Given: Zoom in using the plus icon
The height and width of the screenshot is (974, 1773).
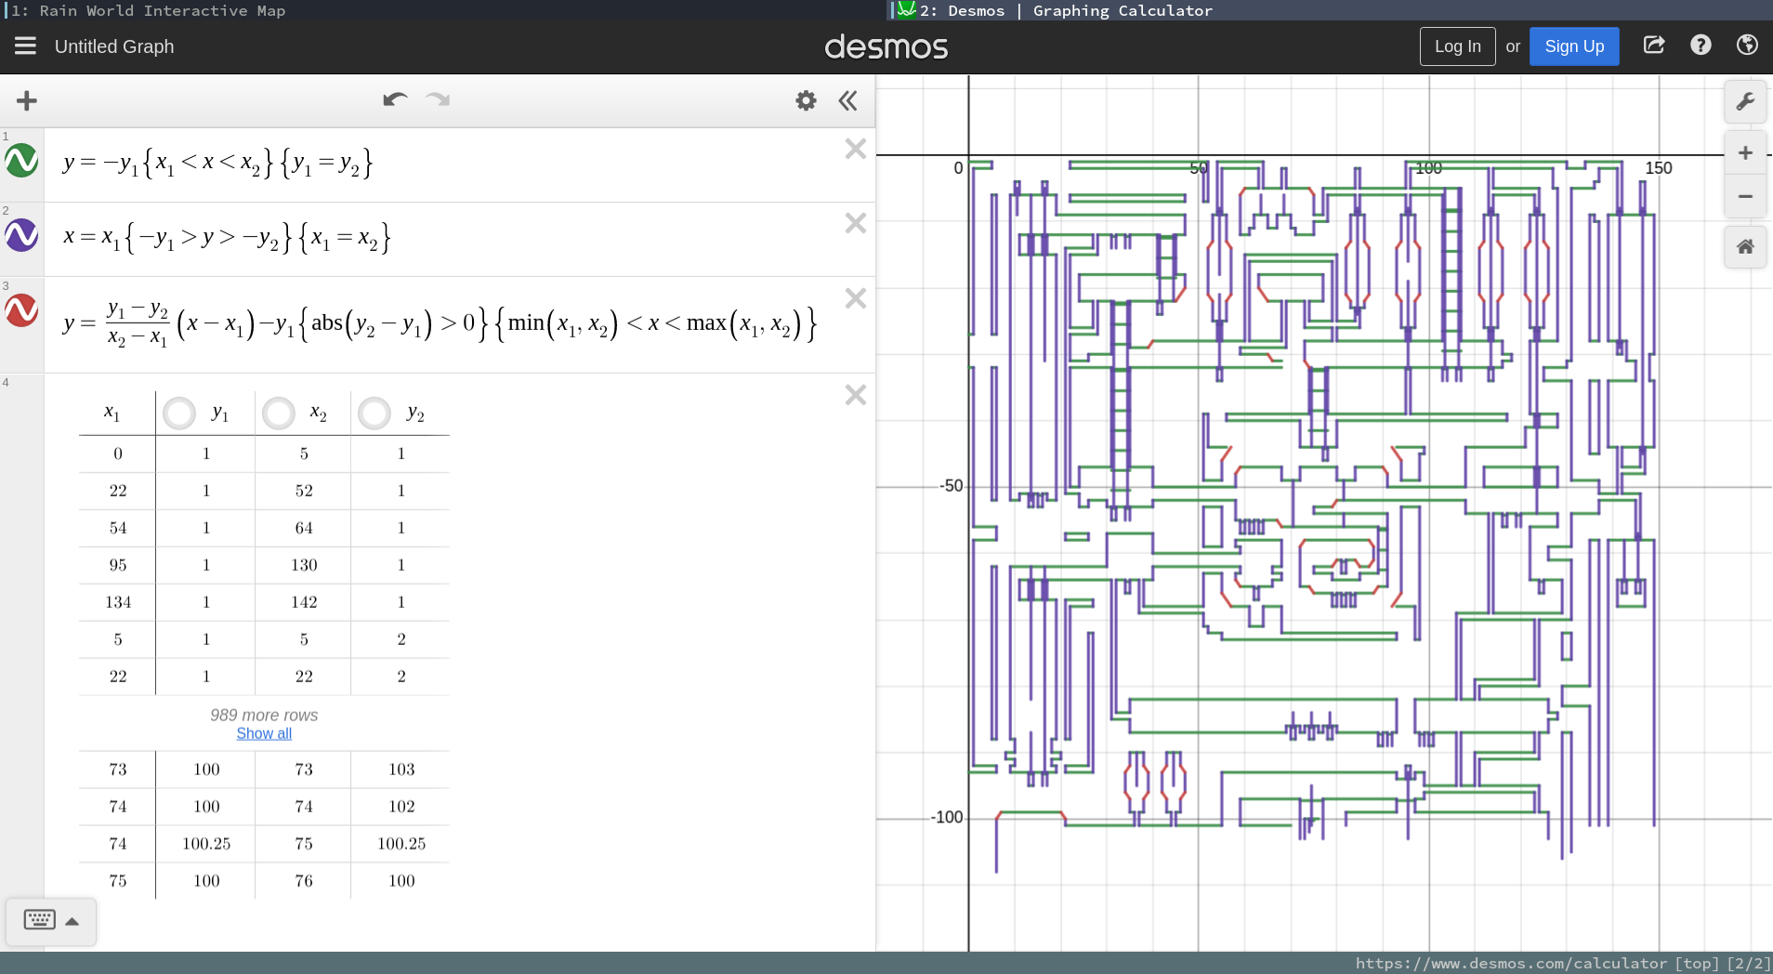Looking at the screenshot, I should [x=1744, y=152].
